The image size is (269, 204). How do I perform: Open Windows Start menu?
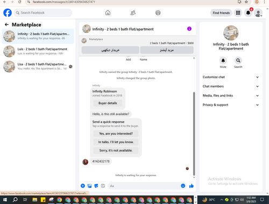pyautogui.click(x=5, y=200)
